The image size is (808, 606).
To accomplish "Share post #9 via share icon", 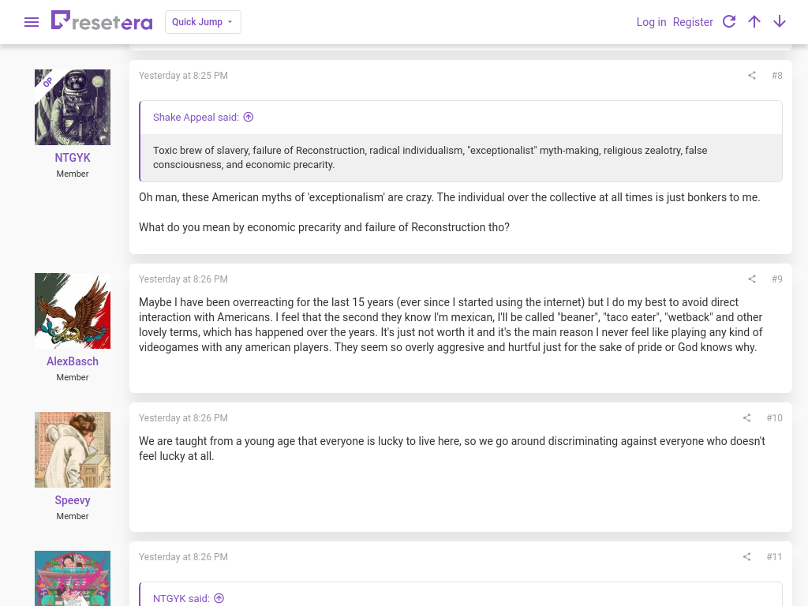I will click(x=752, y=279).
